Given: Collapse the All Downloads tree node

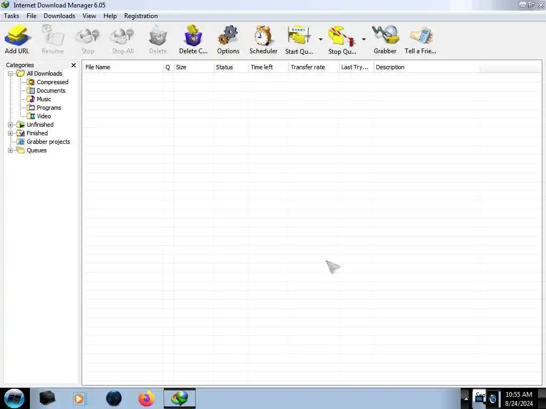Looking at the screenshot, I should click(11, 73).
